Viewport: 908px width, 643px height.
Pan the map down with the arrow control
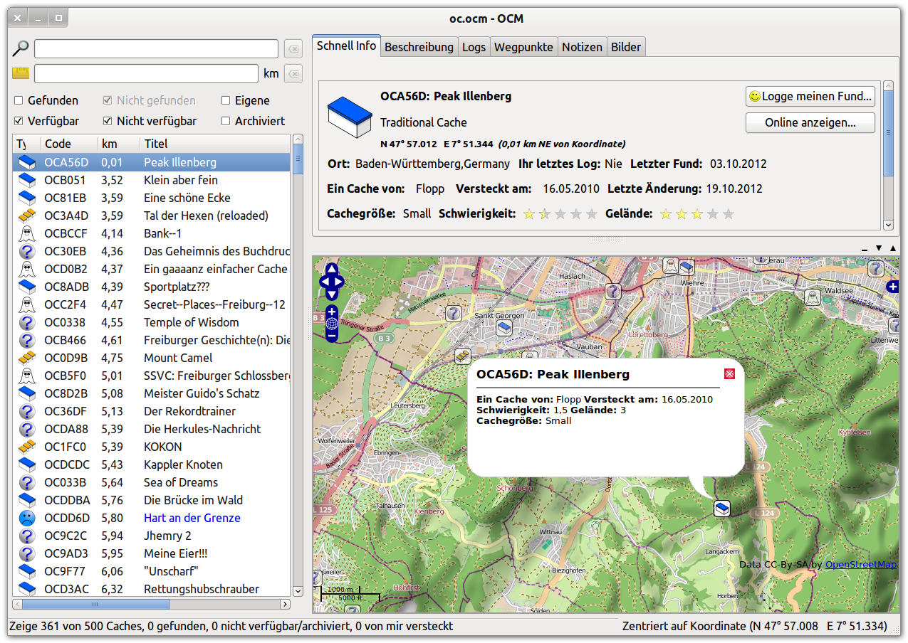click(332, 294)
